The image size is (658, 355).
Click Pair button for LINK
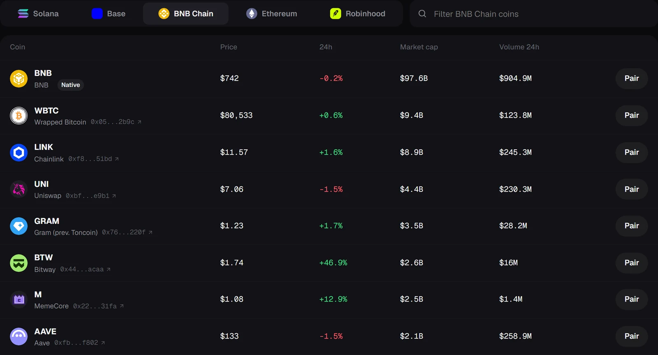(632, 153)
